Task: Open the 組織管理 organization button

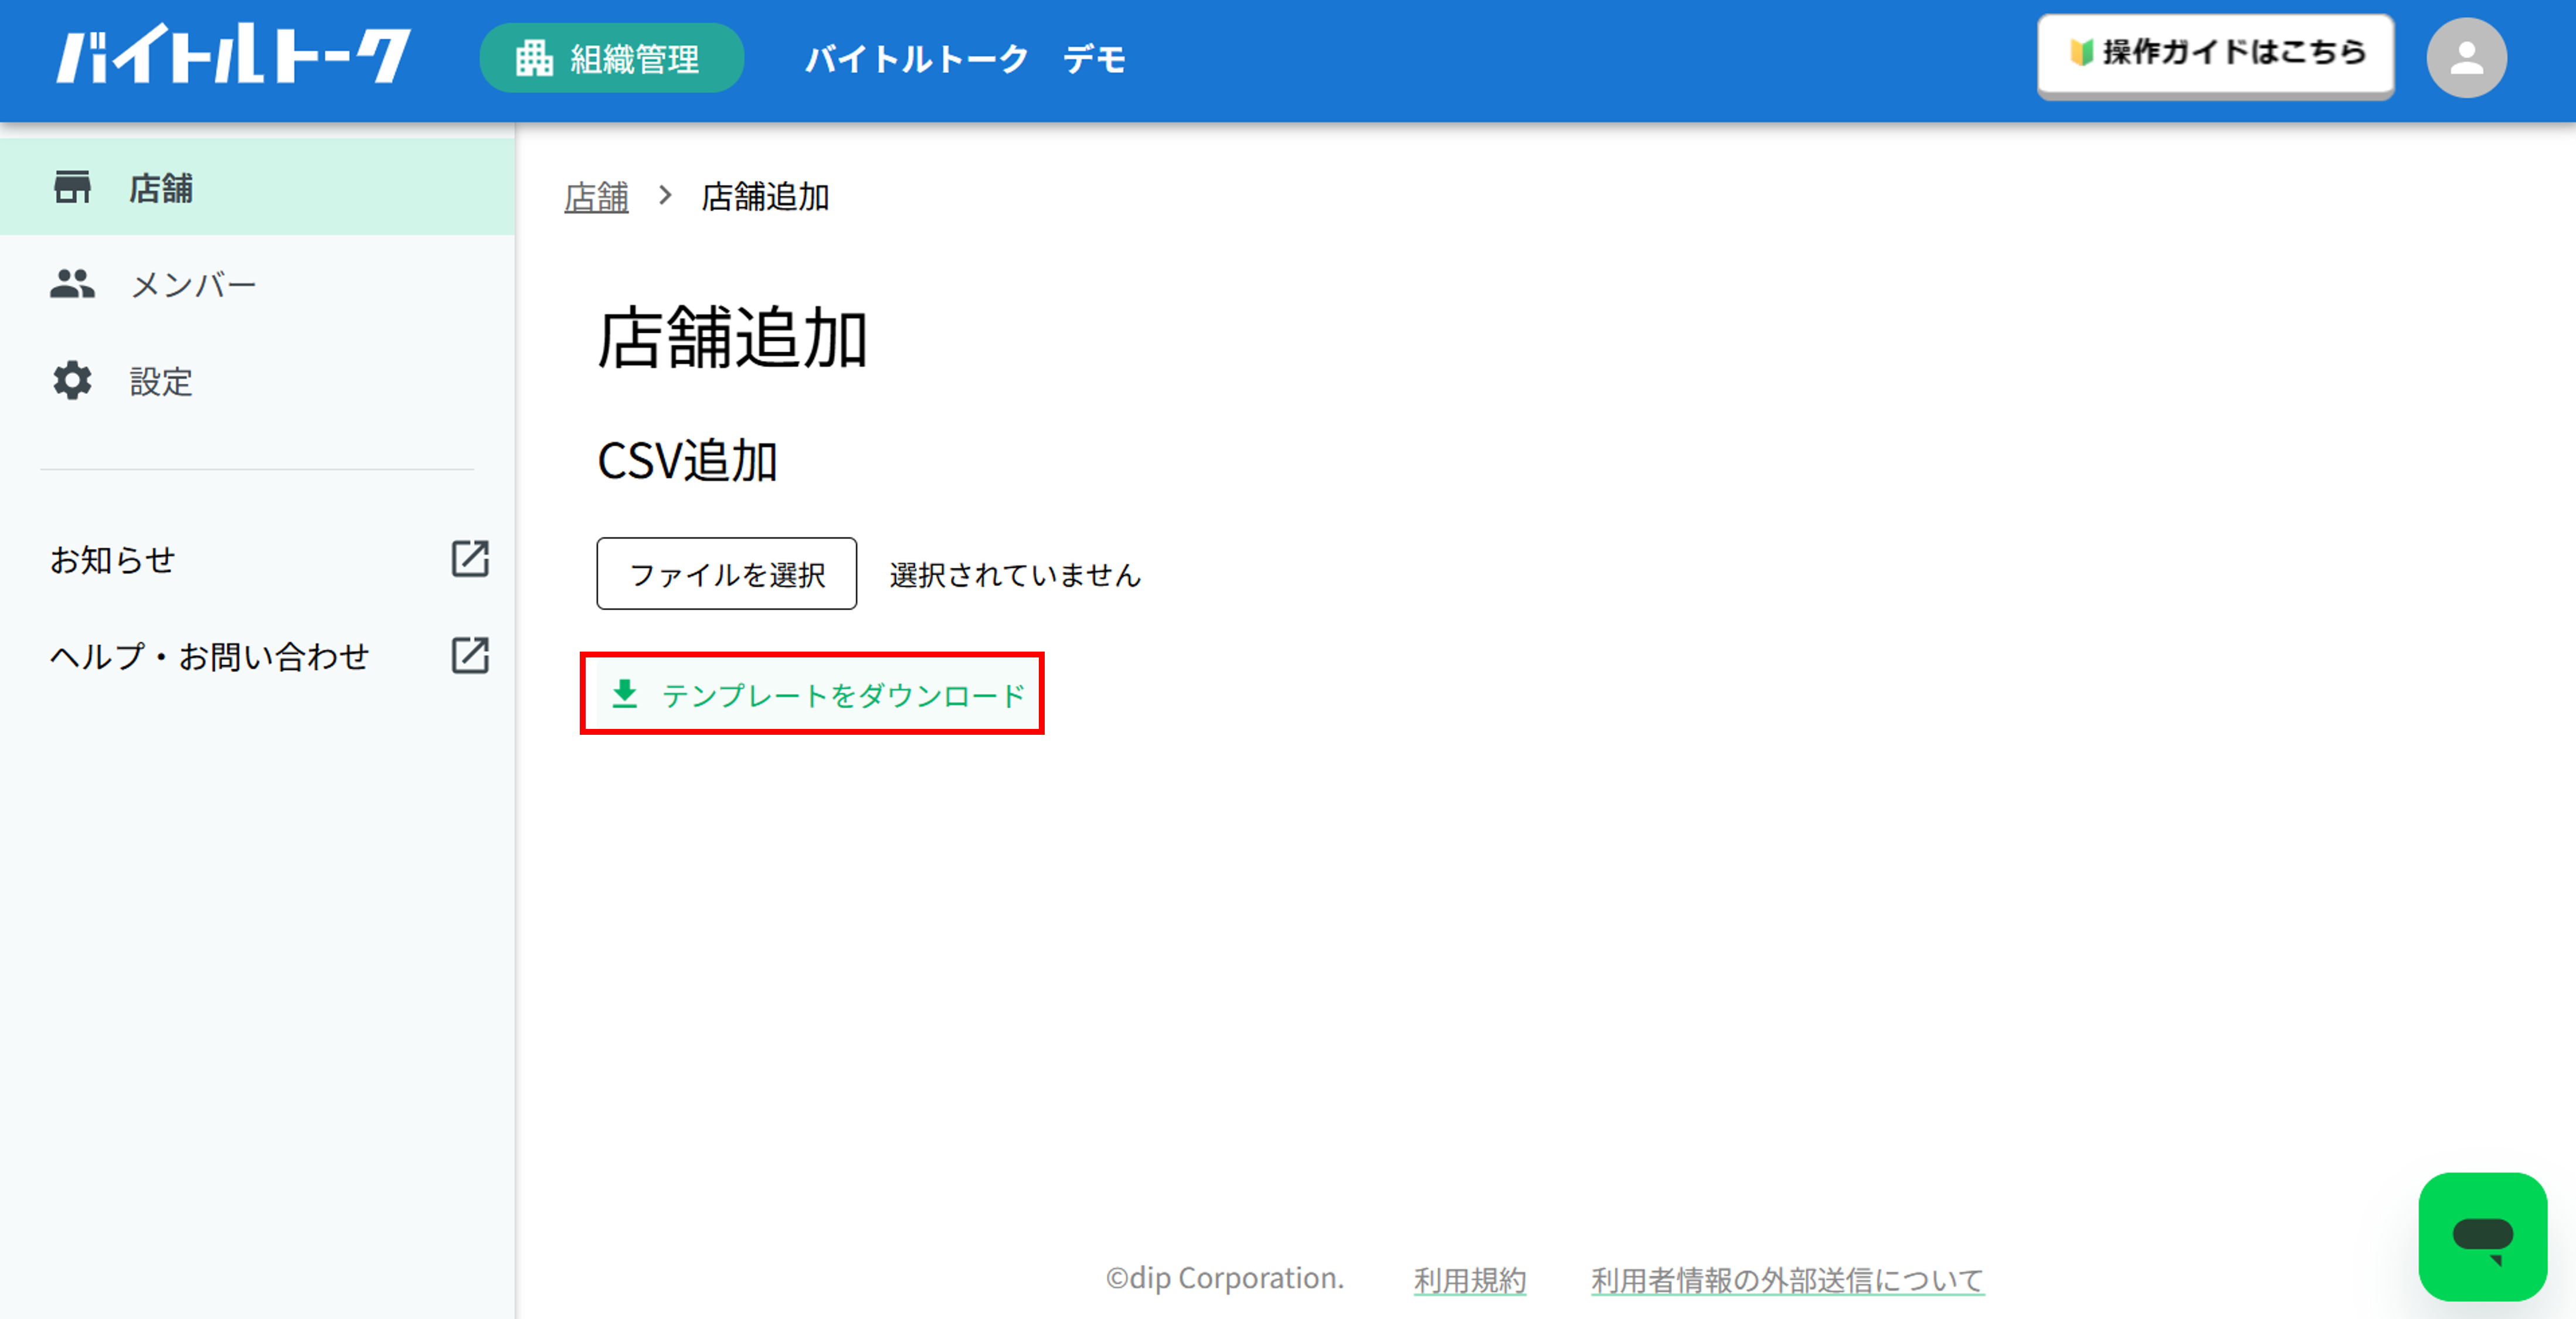Action: (x=611, y=59)
